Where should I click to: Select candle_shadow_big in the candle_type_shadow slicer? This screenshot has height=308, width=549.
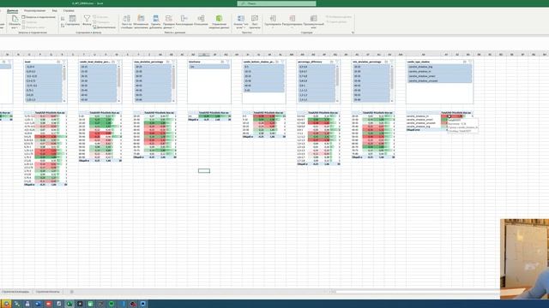439,67
